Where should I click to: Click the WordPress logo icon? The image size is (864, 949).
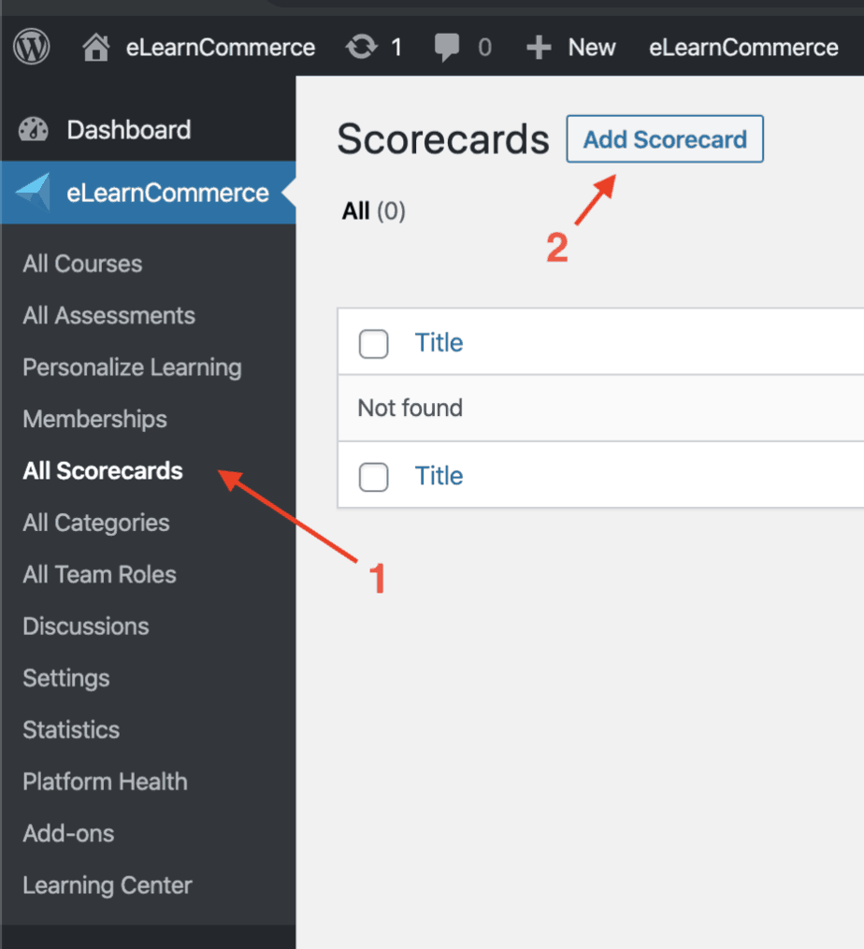32,47
